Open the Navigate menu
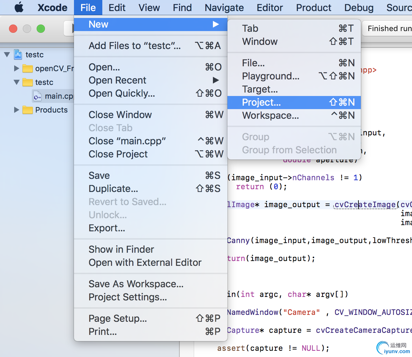 tap(224, 7)
